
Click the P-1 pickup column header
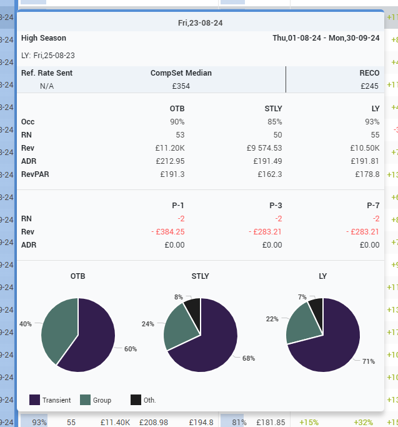tap(178, 205)
